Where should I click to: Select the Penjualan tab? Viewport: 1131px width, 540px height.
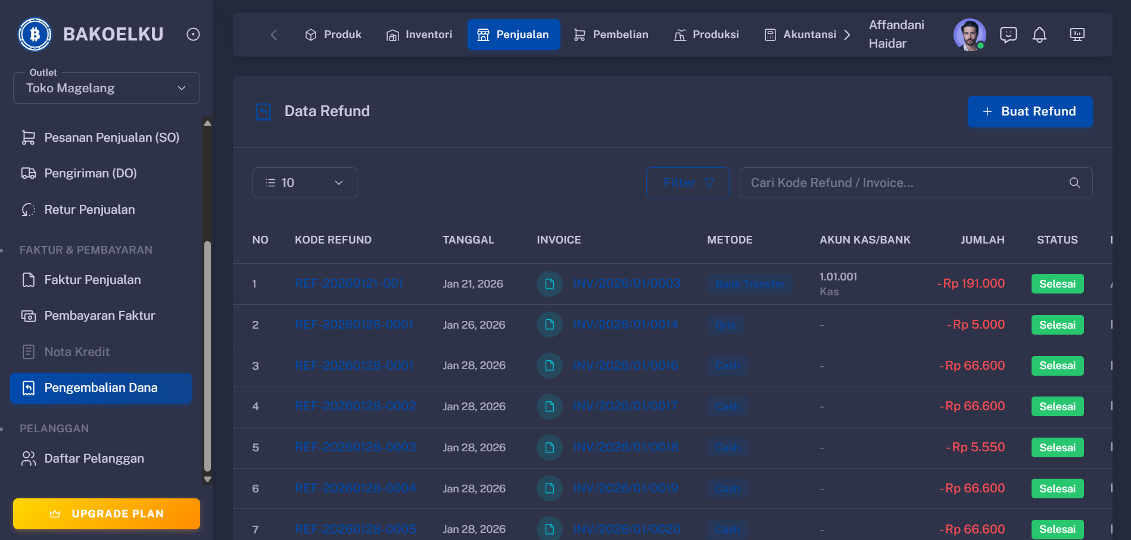514,34
